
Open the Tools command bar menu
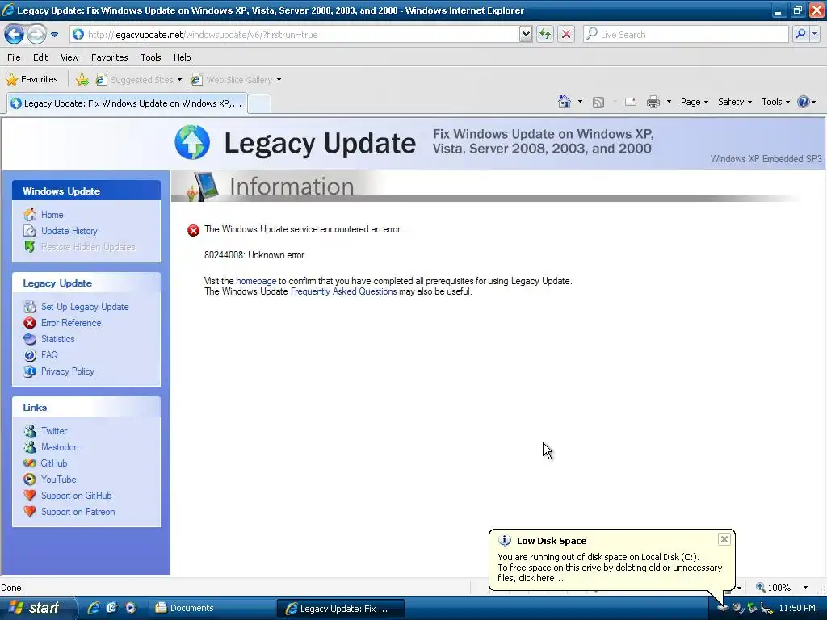775,102
